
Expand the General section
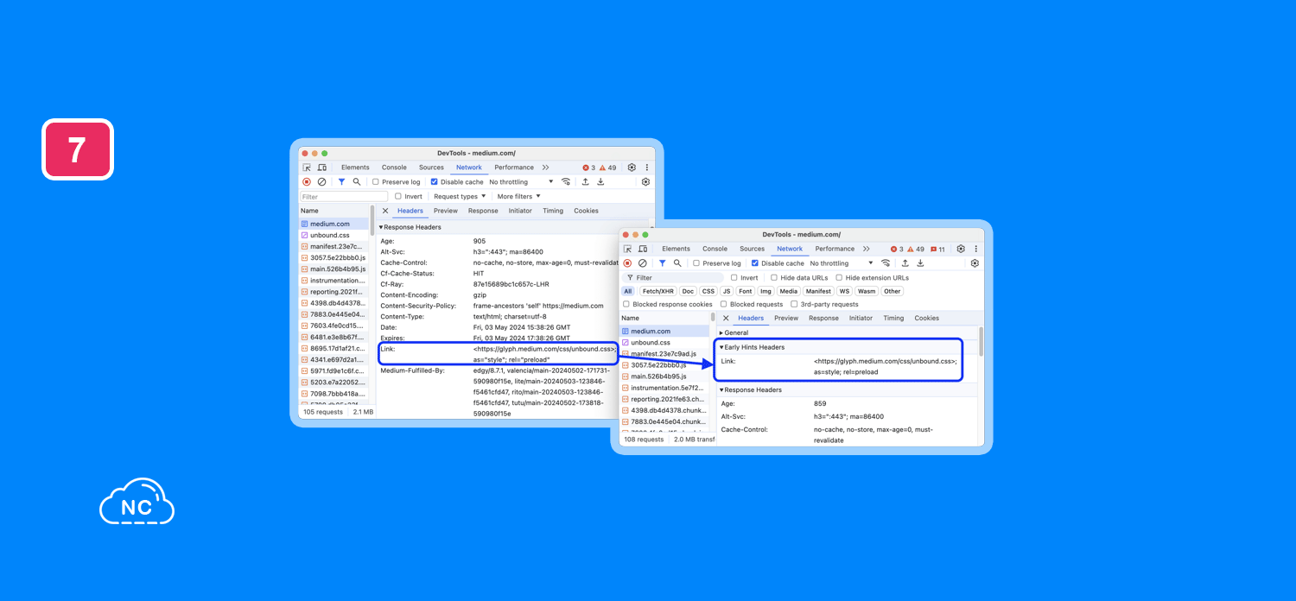721,332
